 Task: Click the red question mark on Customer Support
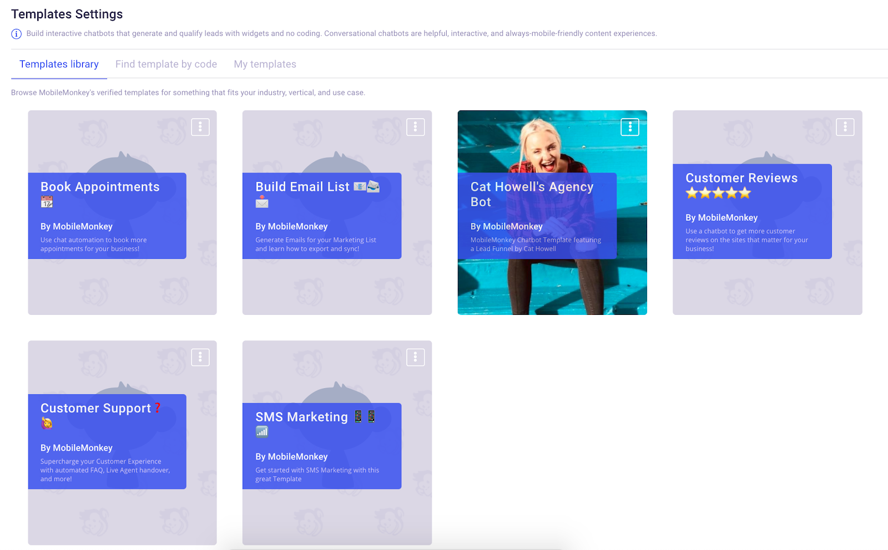pos(158,408)
